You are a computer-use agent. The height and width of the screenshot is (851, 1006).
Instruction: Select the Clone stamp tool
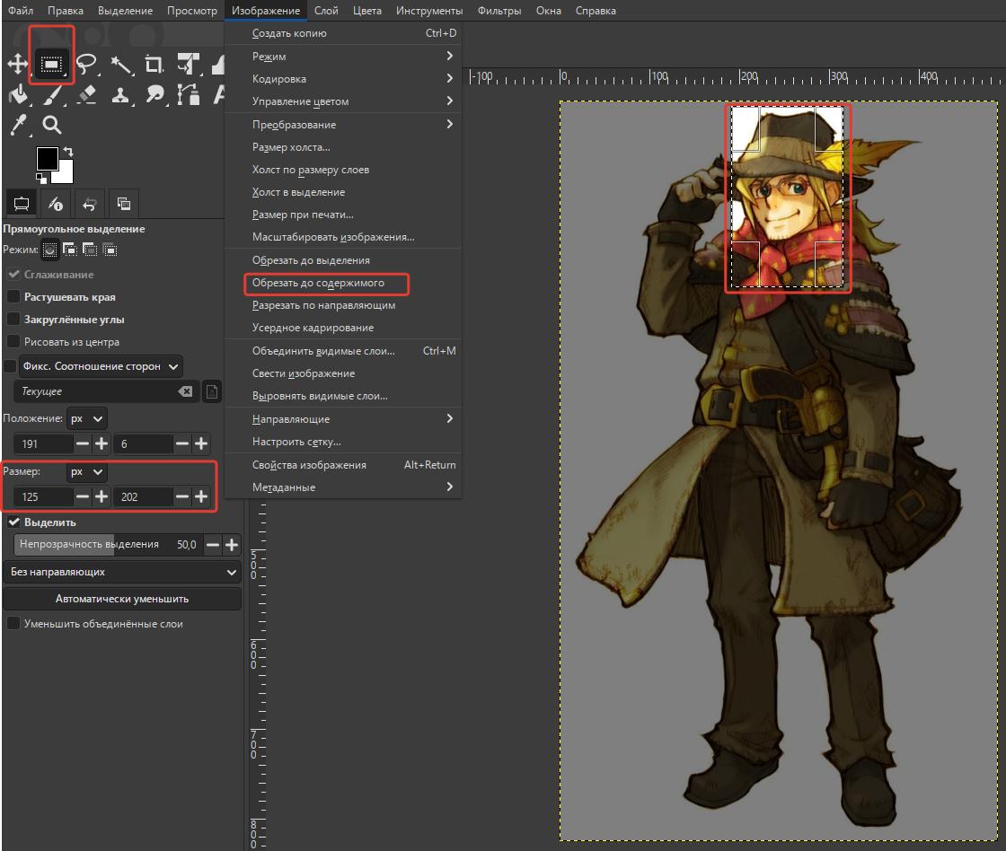120,95
